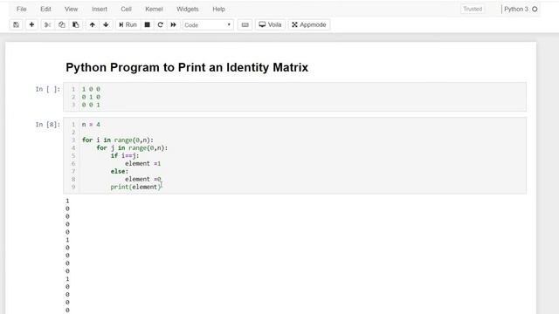Screen dimensions: 559x314
Task: Click the line 'for j in range(0,n):'
Action: 132,147
